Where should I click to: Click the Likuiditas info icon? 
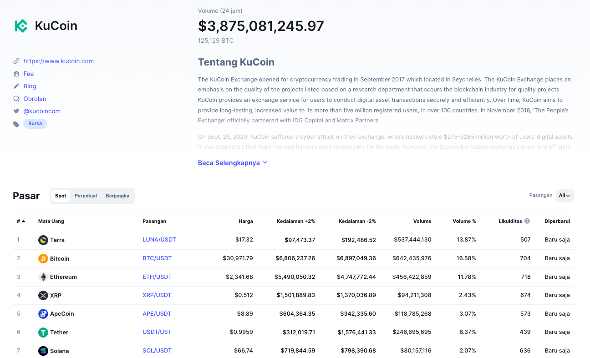pos(527,221)
